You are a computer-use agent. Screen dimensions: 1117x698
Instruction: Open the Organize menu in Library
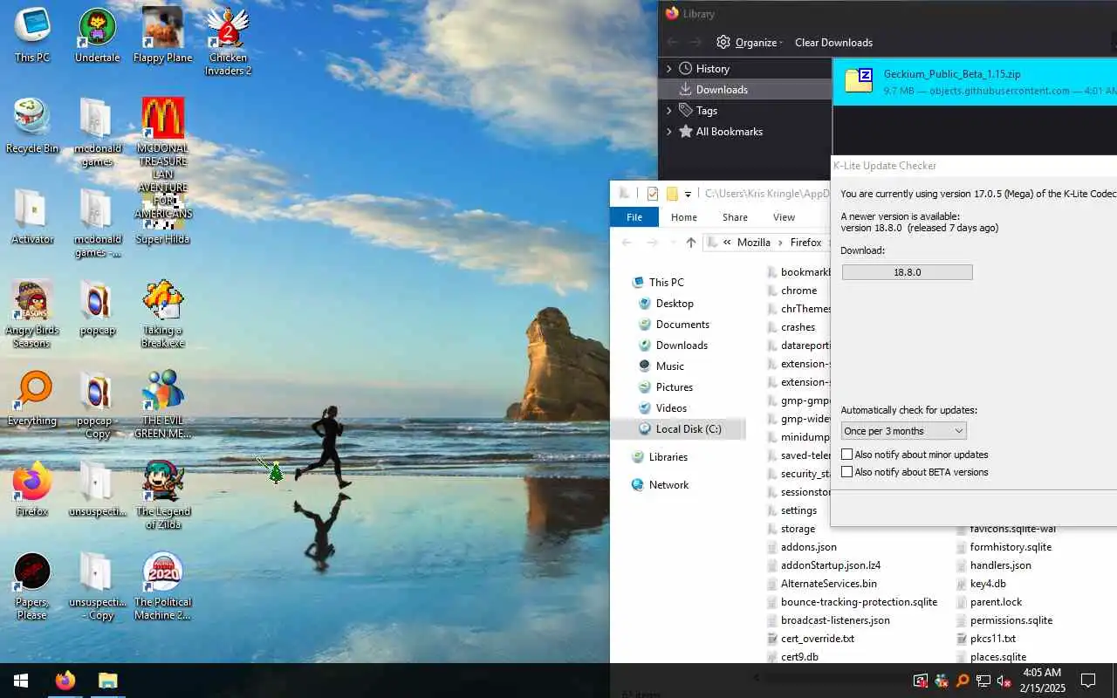coord(750,42)
